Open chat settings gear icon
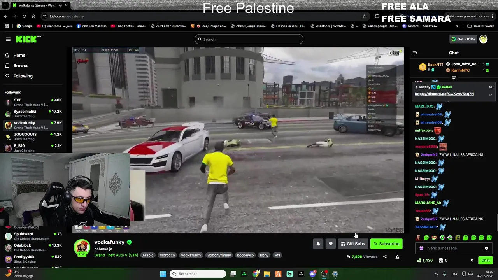Screen dimensions: 498x280 click(472, 260)
